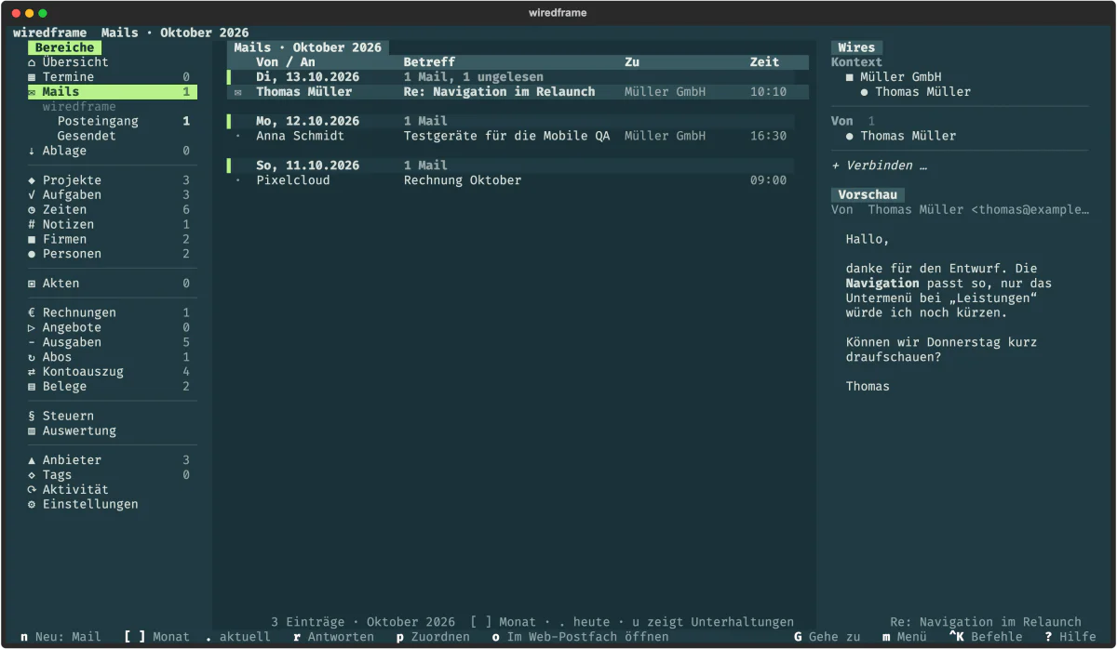Image resolution: width=1117 pixels, height=649 pixels.
Task: Select the 'Vorschau' panel title
Action: coord(868,195)
